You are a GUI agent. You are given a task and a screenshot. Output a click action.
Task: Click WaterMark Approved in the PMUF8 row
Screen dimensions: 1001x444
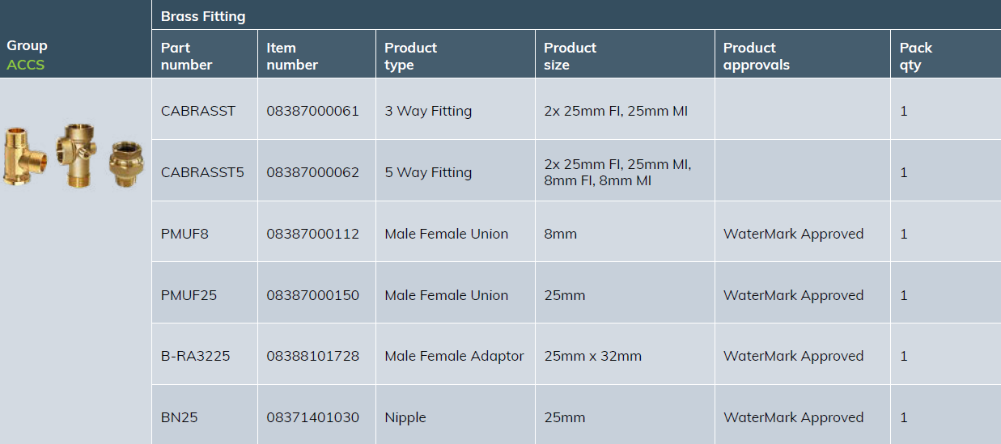(x=793, y=234)
